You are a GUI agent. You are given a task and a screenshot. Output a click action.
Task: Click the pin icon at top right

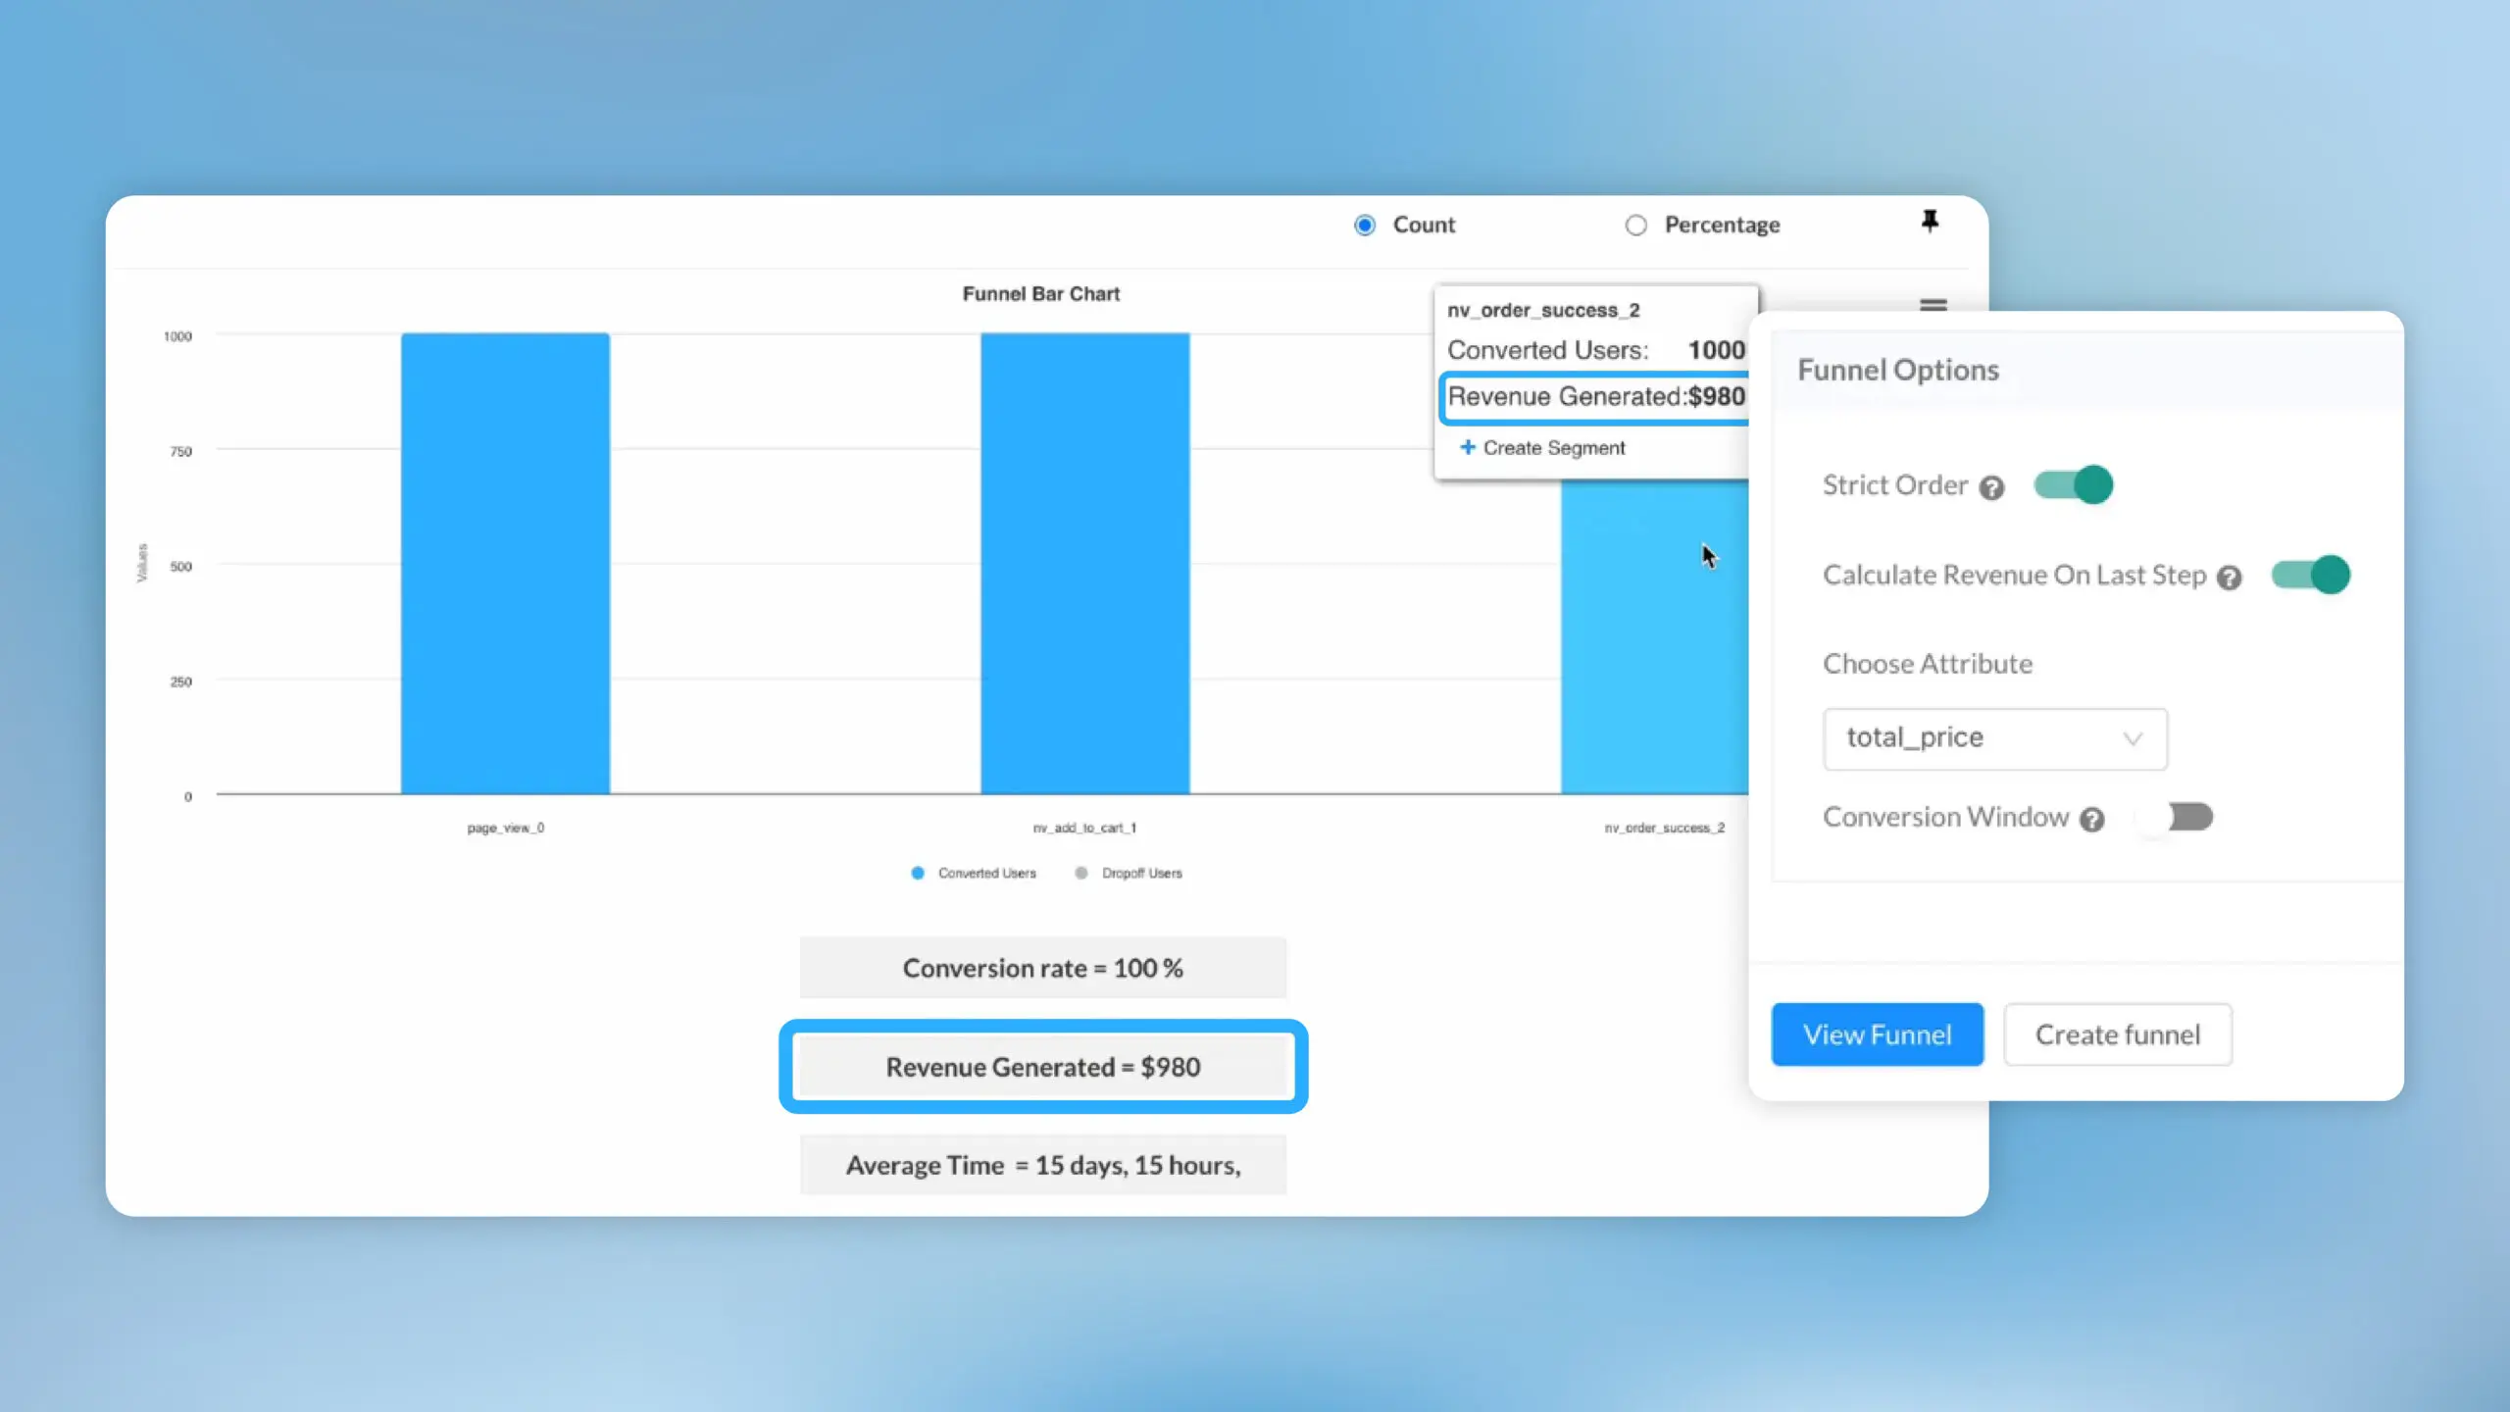(x=1930, y=222)
